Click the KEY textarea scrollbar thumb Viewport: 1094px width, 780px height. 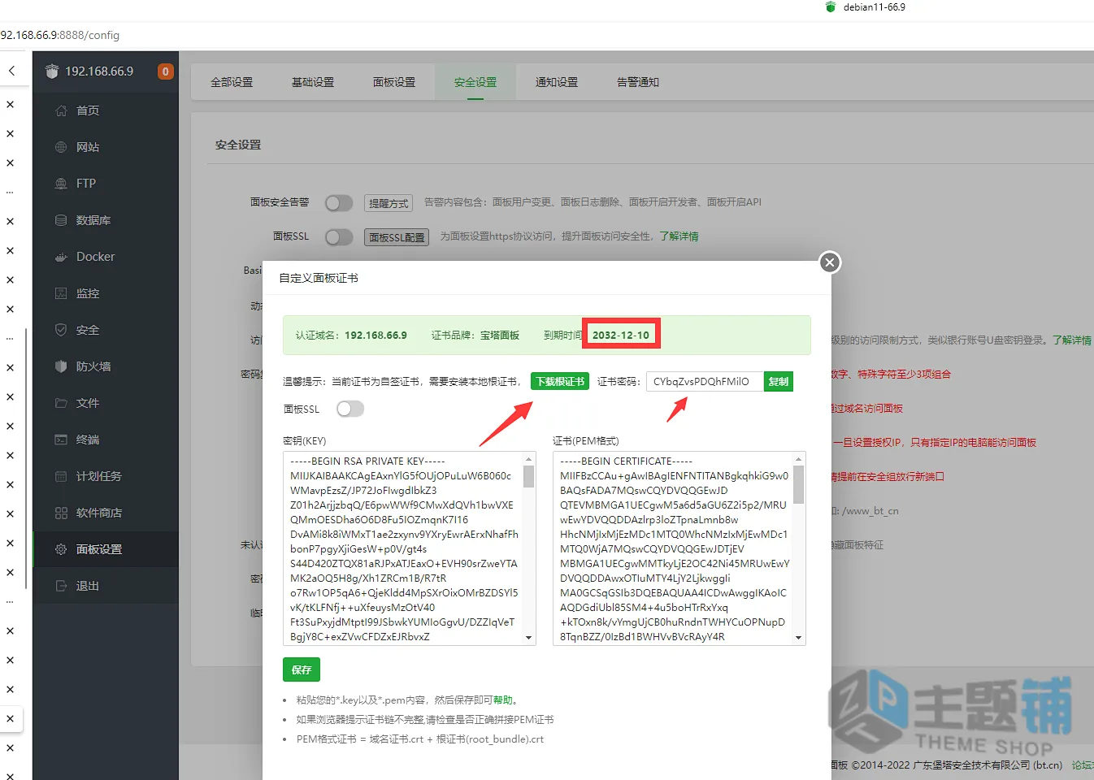coord(529,476)
